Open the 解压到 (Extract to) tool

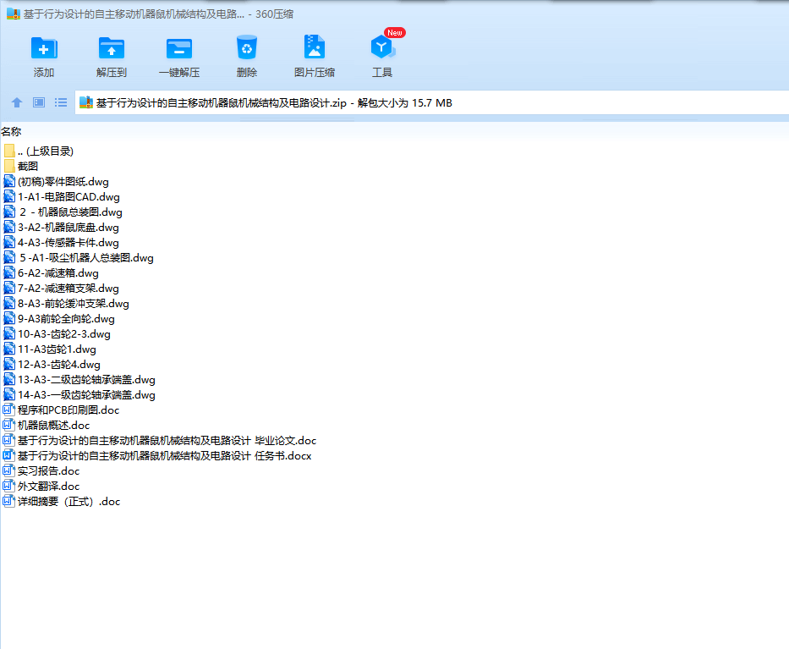(112, 49)
